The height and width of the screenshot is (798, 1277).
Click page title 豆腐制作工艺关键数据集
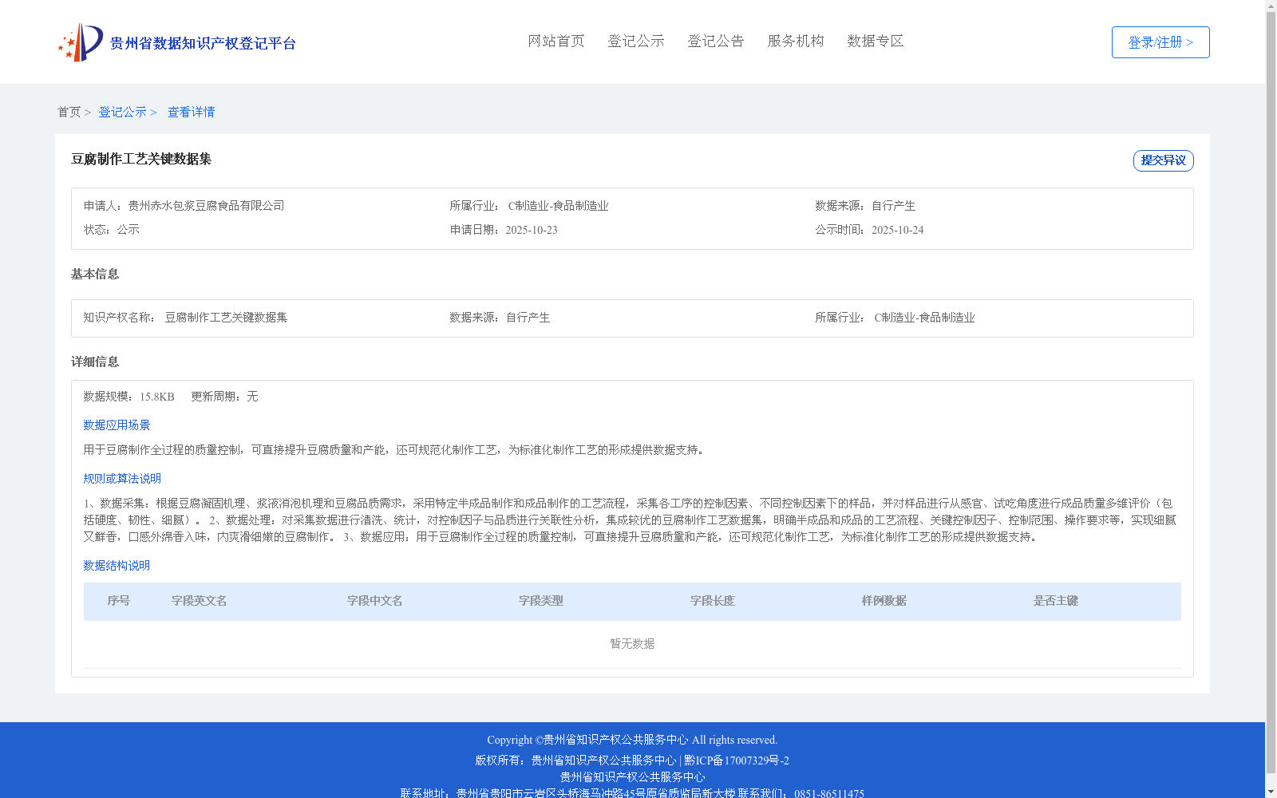[x=141, y=160]
